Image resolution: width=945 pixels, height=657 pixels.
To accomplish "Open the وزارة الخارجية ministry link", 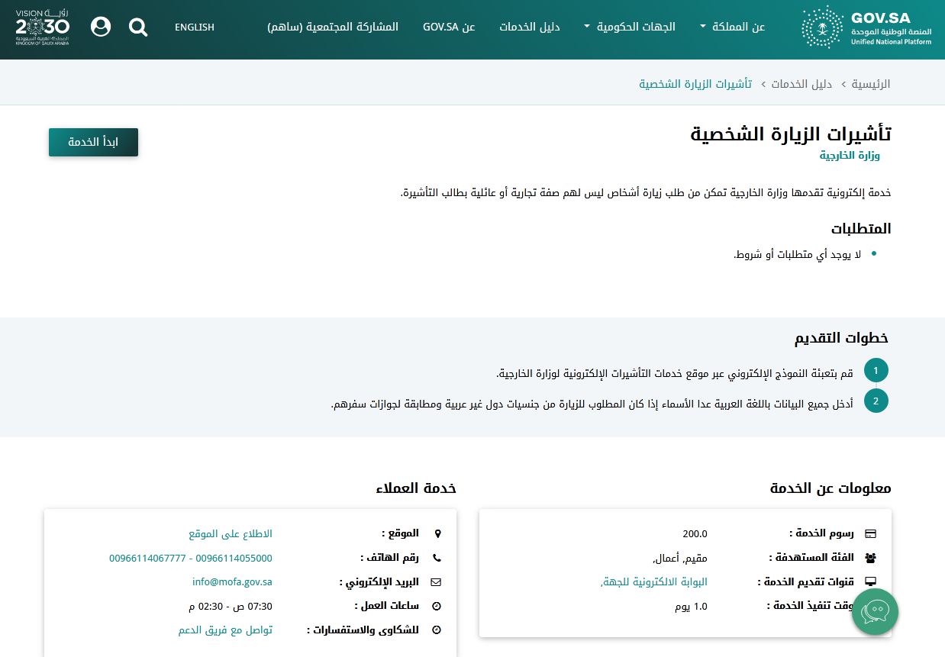I will tap(849, 154).
